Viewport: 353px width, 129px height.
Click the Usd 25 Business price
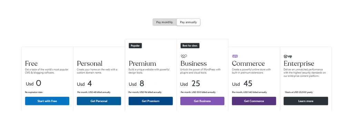[x=190, y=84]
